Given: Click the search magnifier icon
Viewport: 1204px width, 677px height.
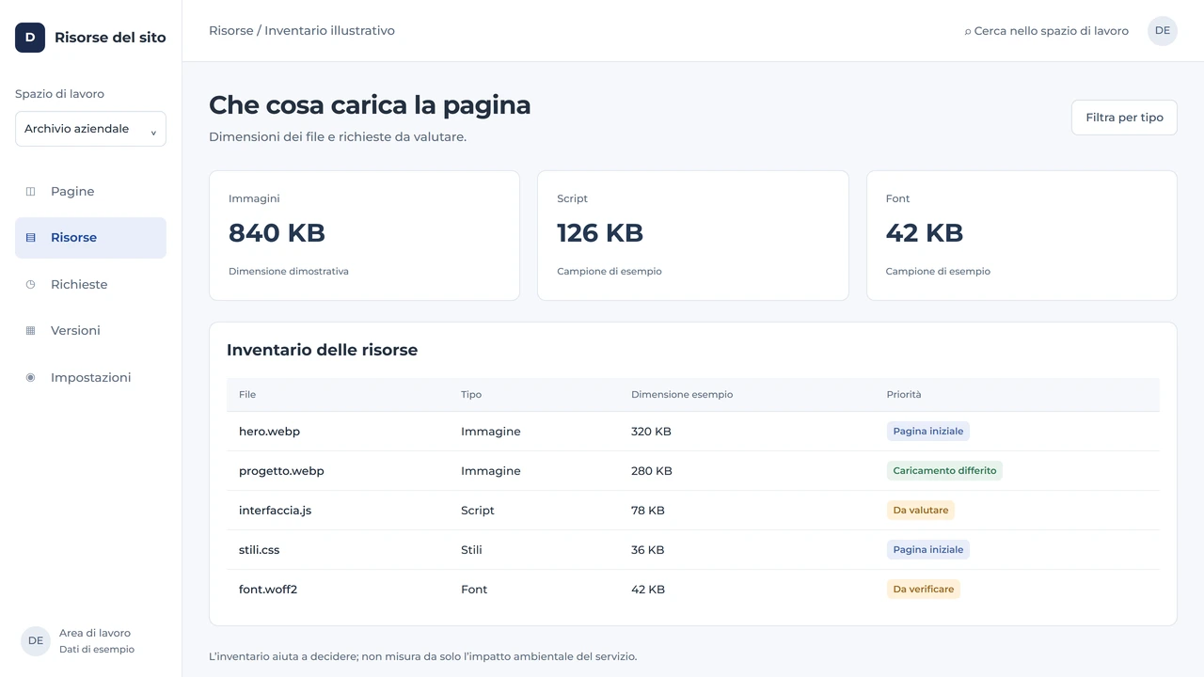Looking at the screenshot, I should (968, 32).
